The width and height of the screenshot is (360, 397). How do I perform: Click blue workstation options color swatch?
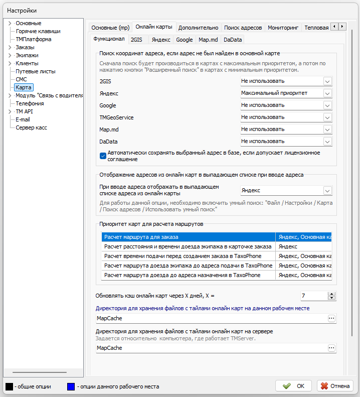coord(71,386)
